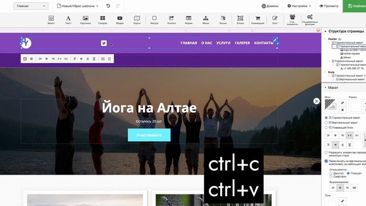Choose the Смартфон radio option
The height and width of the screenshot is (206, 366).
coord(331,177)
